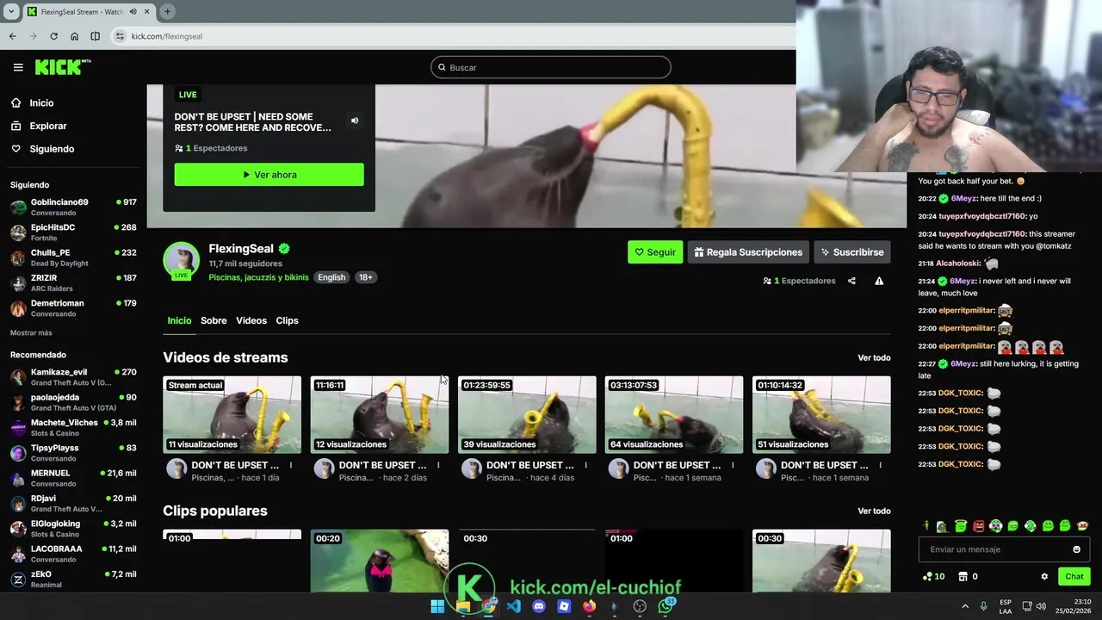
Task: Open options for the 51 visualizaciones video
Action: 880,465
